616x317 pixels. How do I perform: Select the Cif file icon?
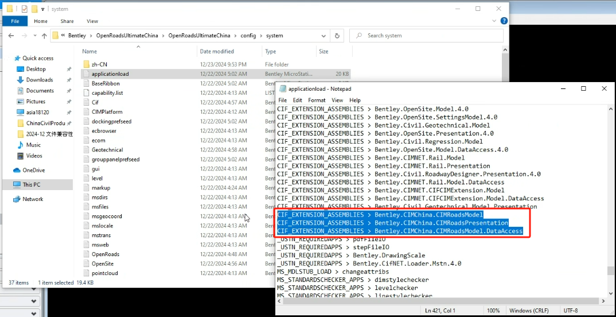coord(87,102)
